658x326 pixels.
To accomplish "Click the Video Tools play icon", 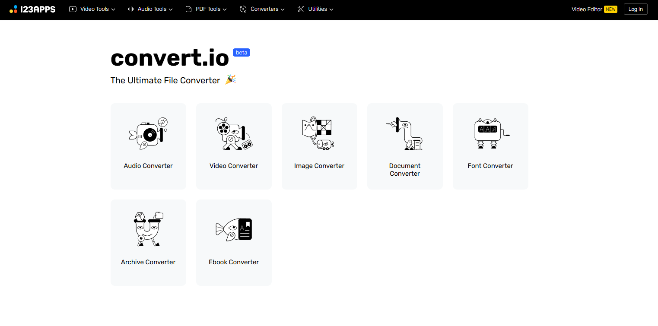I will coord(73,9).
